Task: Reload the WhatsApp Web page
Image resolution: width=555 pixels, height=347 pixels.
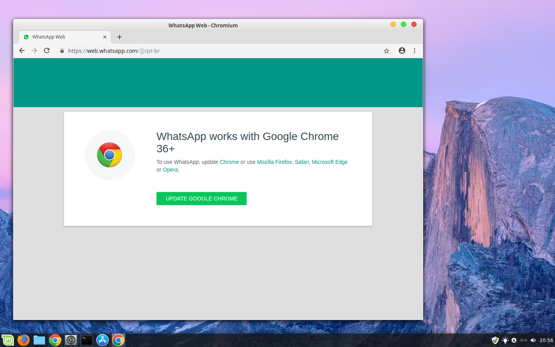Action: click(x=47, y=51)
